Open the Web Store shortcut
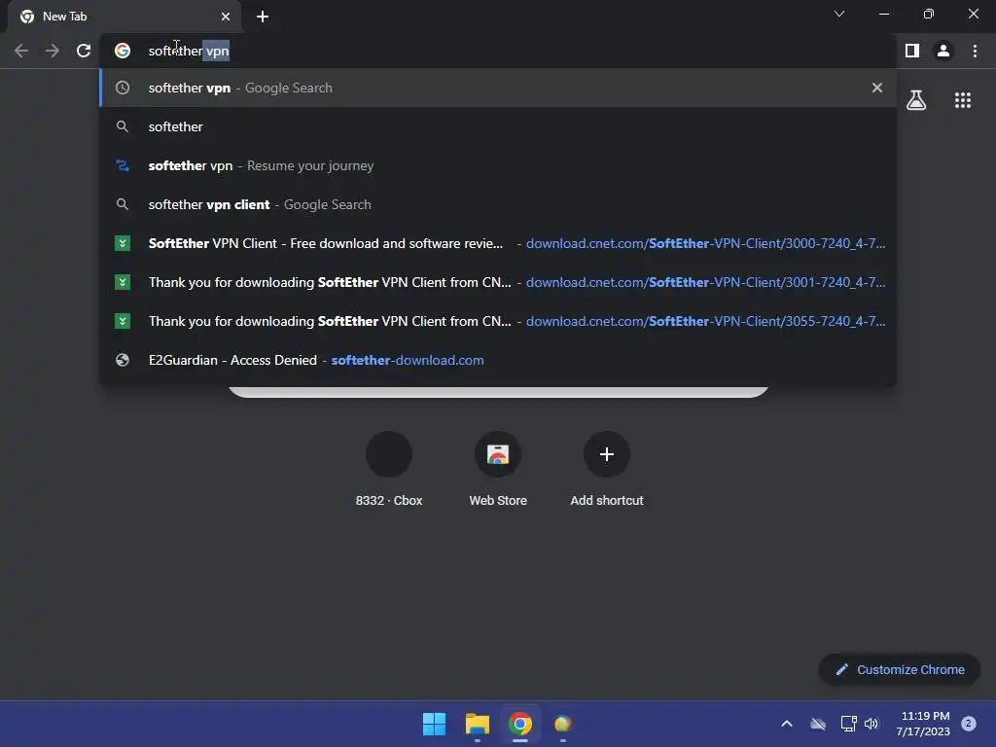 coord(498,468)
